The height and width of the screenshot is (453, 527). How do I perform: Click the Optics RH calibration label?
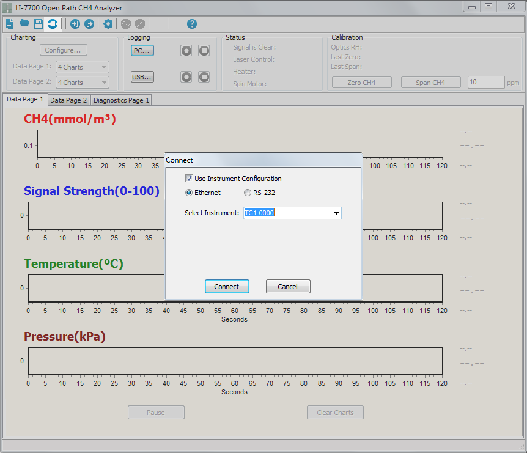click(x=347, y=48)
